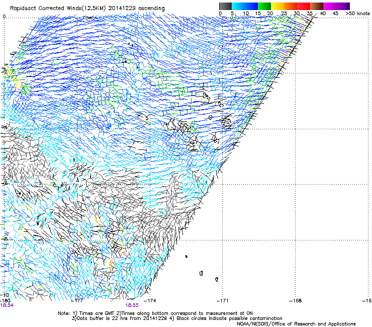Click the "-180" longitude axis label
372x327 pixels.
point(5,301)
